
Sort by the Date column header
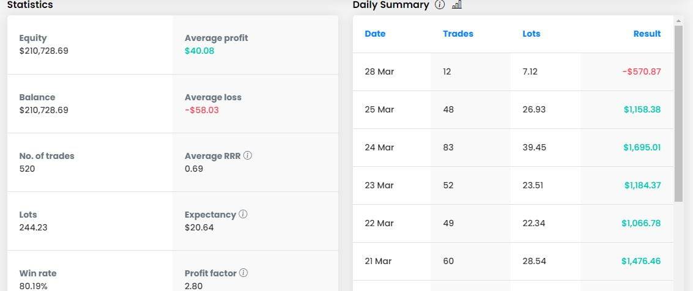[x=375, y=34]
